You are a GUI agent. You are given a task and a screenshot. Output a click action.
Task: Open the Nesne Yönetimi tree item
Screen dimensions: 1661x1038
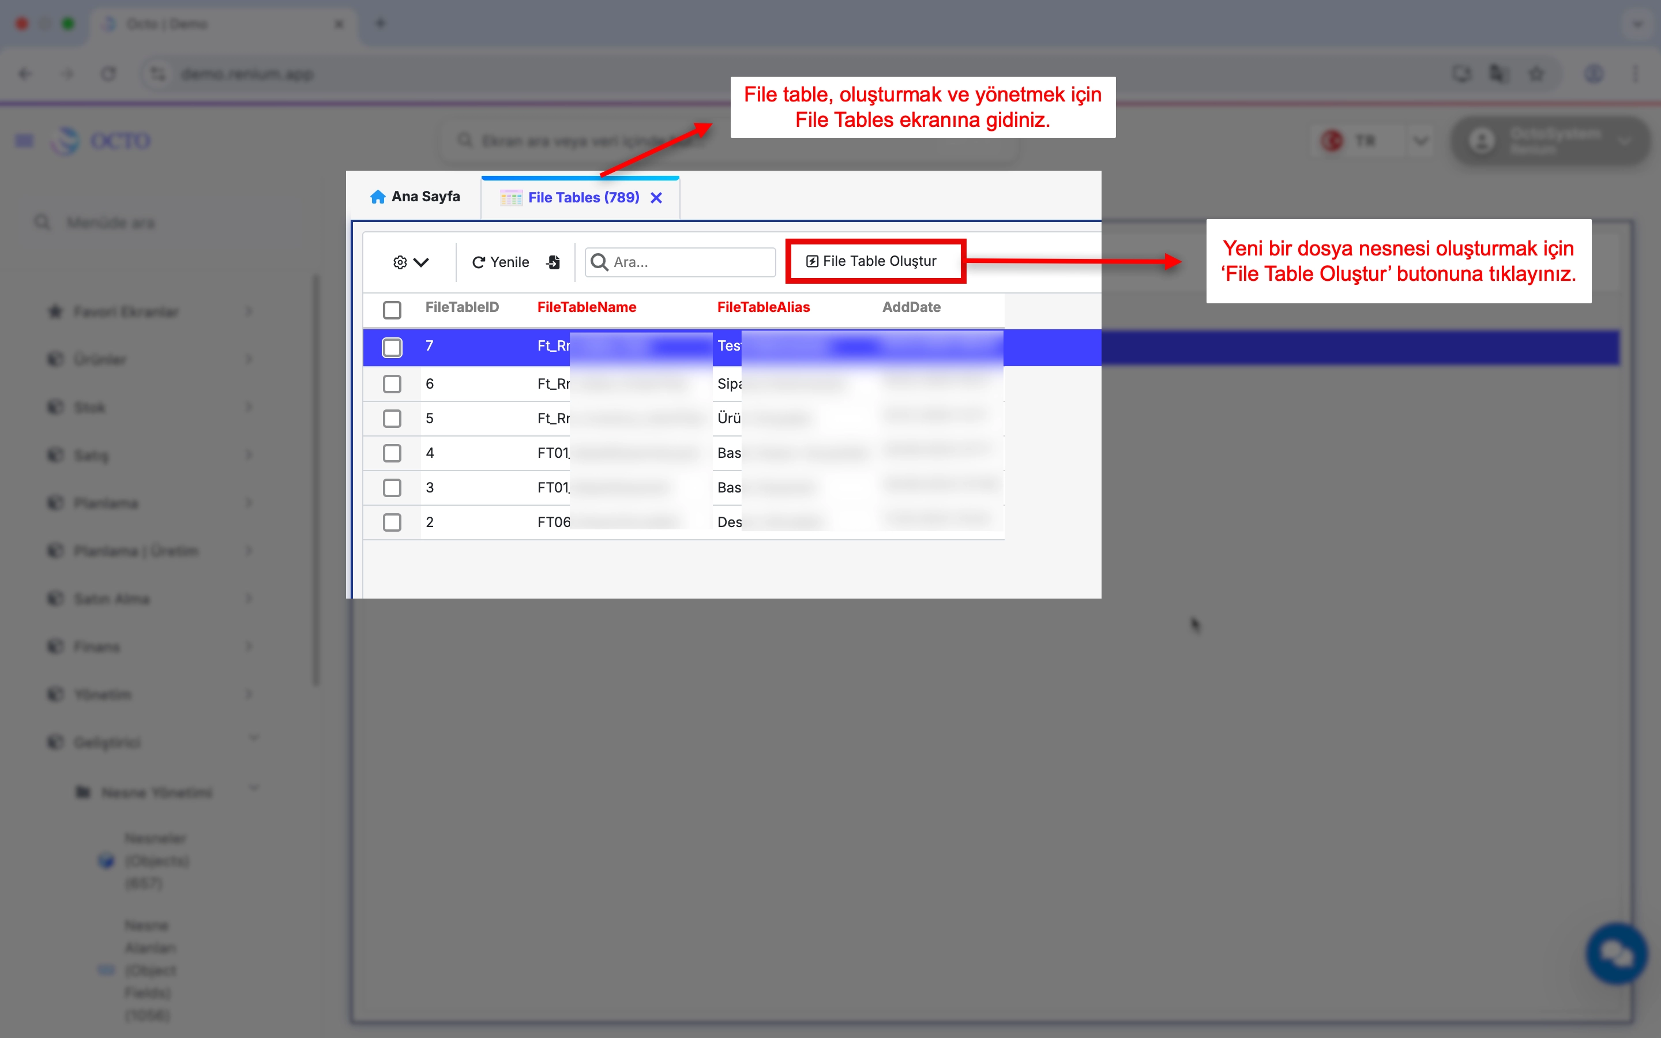click(156, 792)
